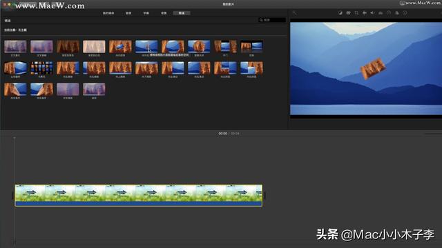
Task: Select the highlighted 转场 (Transitions) tab
Action: coord(182,13)
